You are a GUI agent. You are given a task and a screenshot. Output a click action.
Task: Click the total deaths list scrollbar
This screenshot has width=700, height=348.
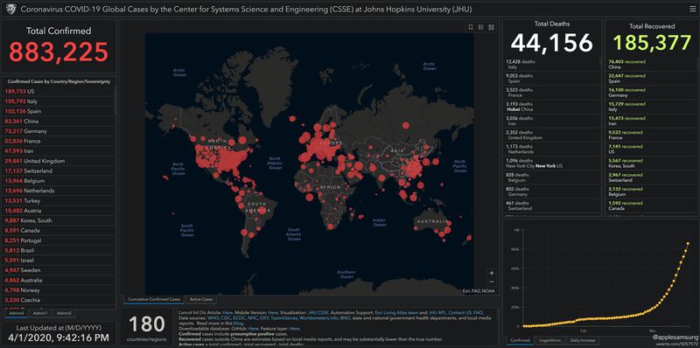[600, 60]
